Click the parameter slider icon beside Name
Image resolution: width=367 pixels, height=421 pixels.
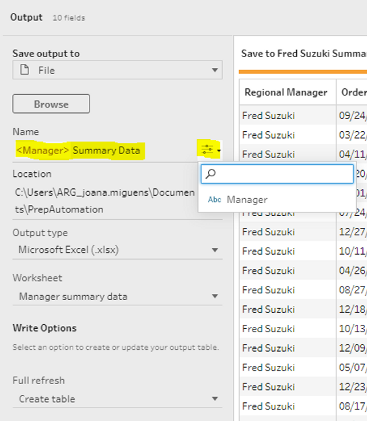[x=207, y=149]
